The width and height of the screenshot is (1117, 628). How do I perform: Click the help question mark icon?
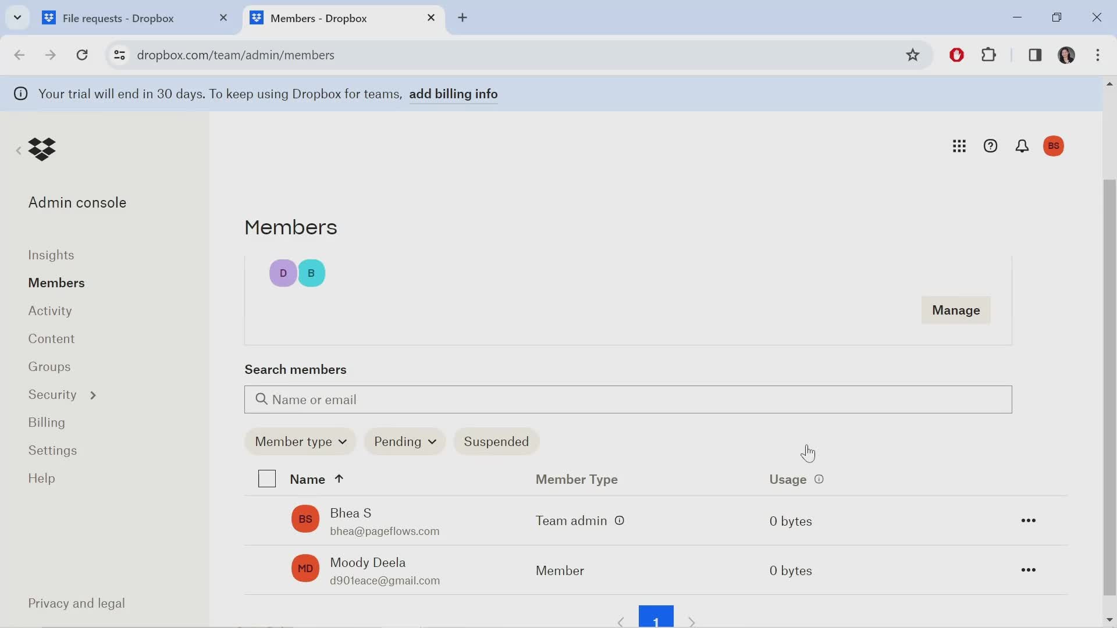pyautogui.click(x=991, y=146)
